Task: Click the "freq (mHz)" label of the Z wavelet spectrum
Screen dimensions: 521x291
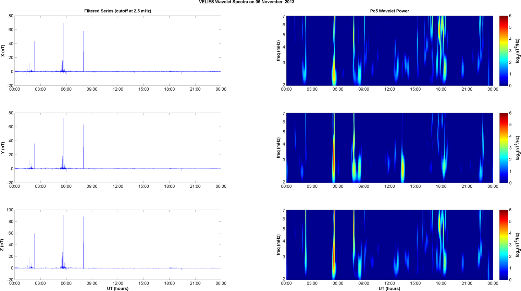Action: 279,245
